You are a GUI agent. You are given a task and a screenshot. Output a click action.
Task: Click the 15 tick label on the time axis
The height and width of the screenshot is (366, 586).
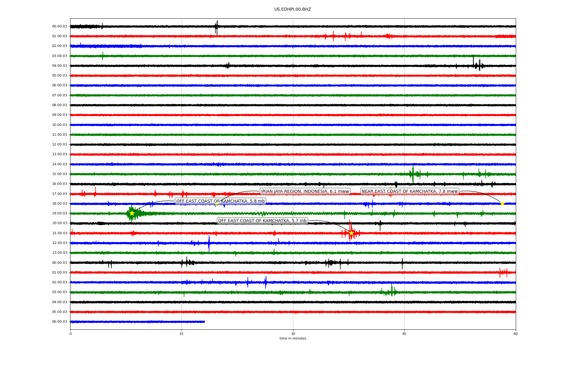pyautogui.click(x=182, y=334)
